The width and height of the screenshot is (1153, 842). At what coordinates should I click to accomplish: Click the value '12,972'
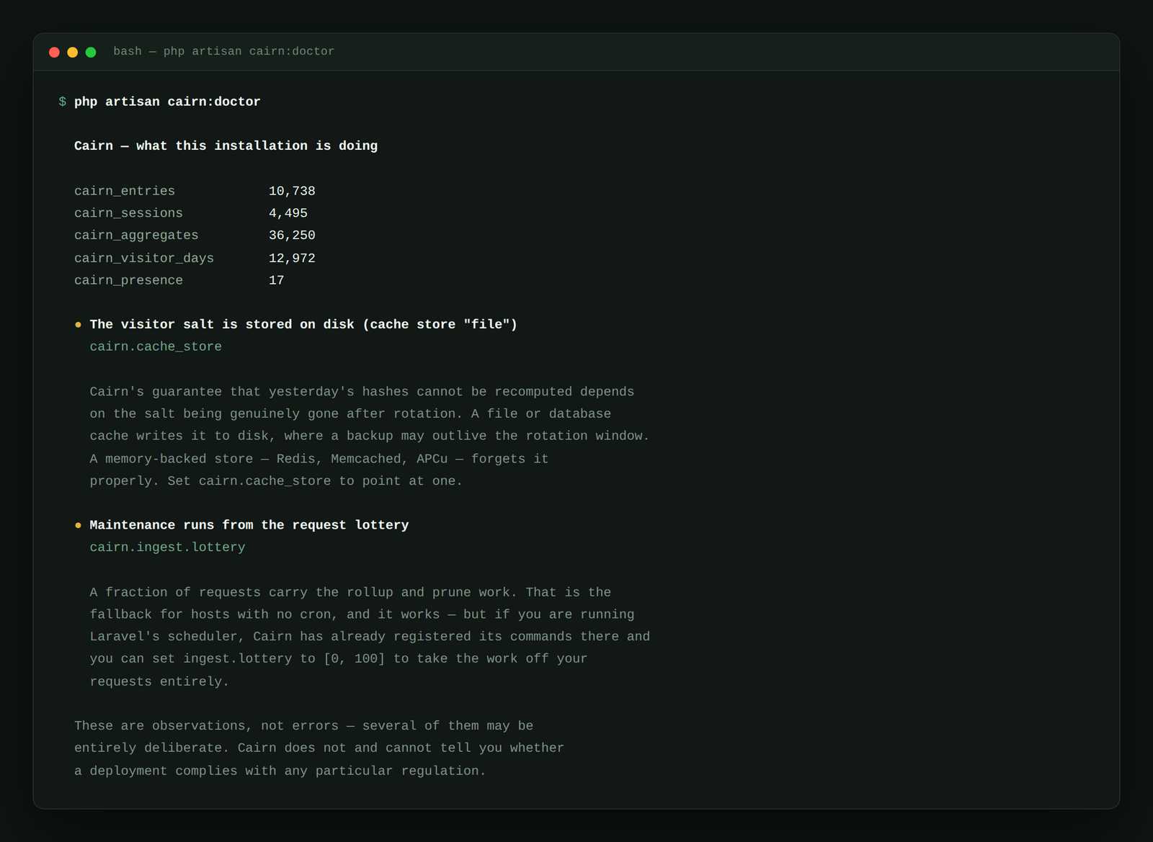(x=292, y=258)
